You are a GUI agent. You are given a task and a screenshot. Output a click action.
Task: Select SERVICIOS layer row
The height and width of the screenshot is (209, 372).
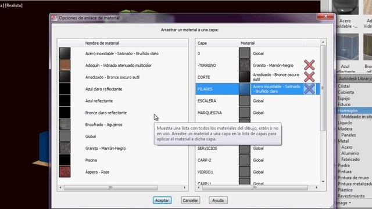(x=257, y=148)
